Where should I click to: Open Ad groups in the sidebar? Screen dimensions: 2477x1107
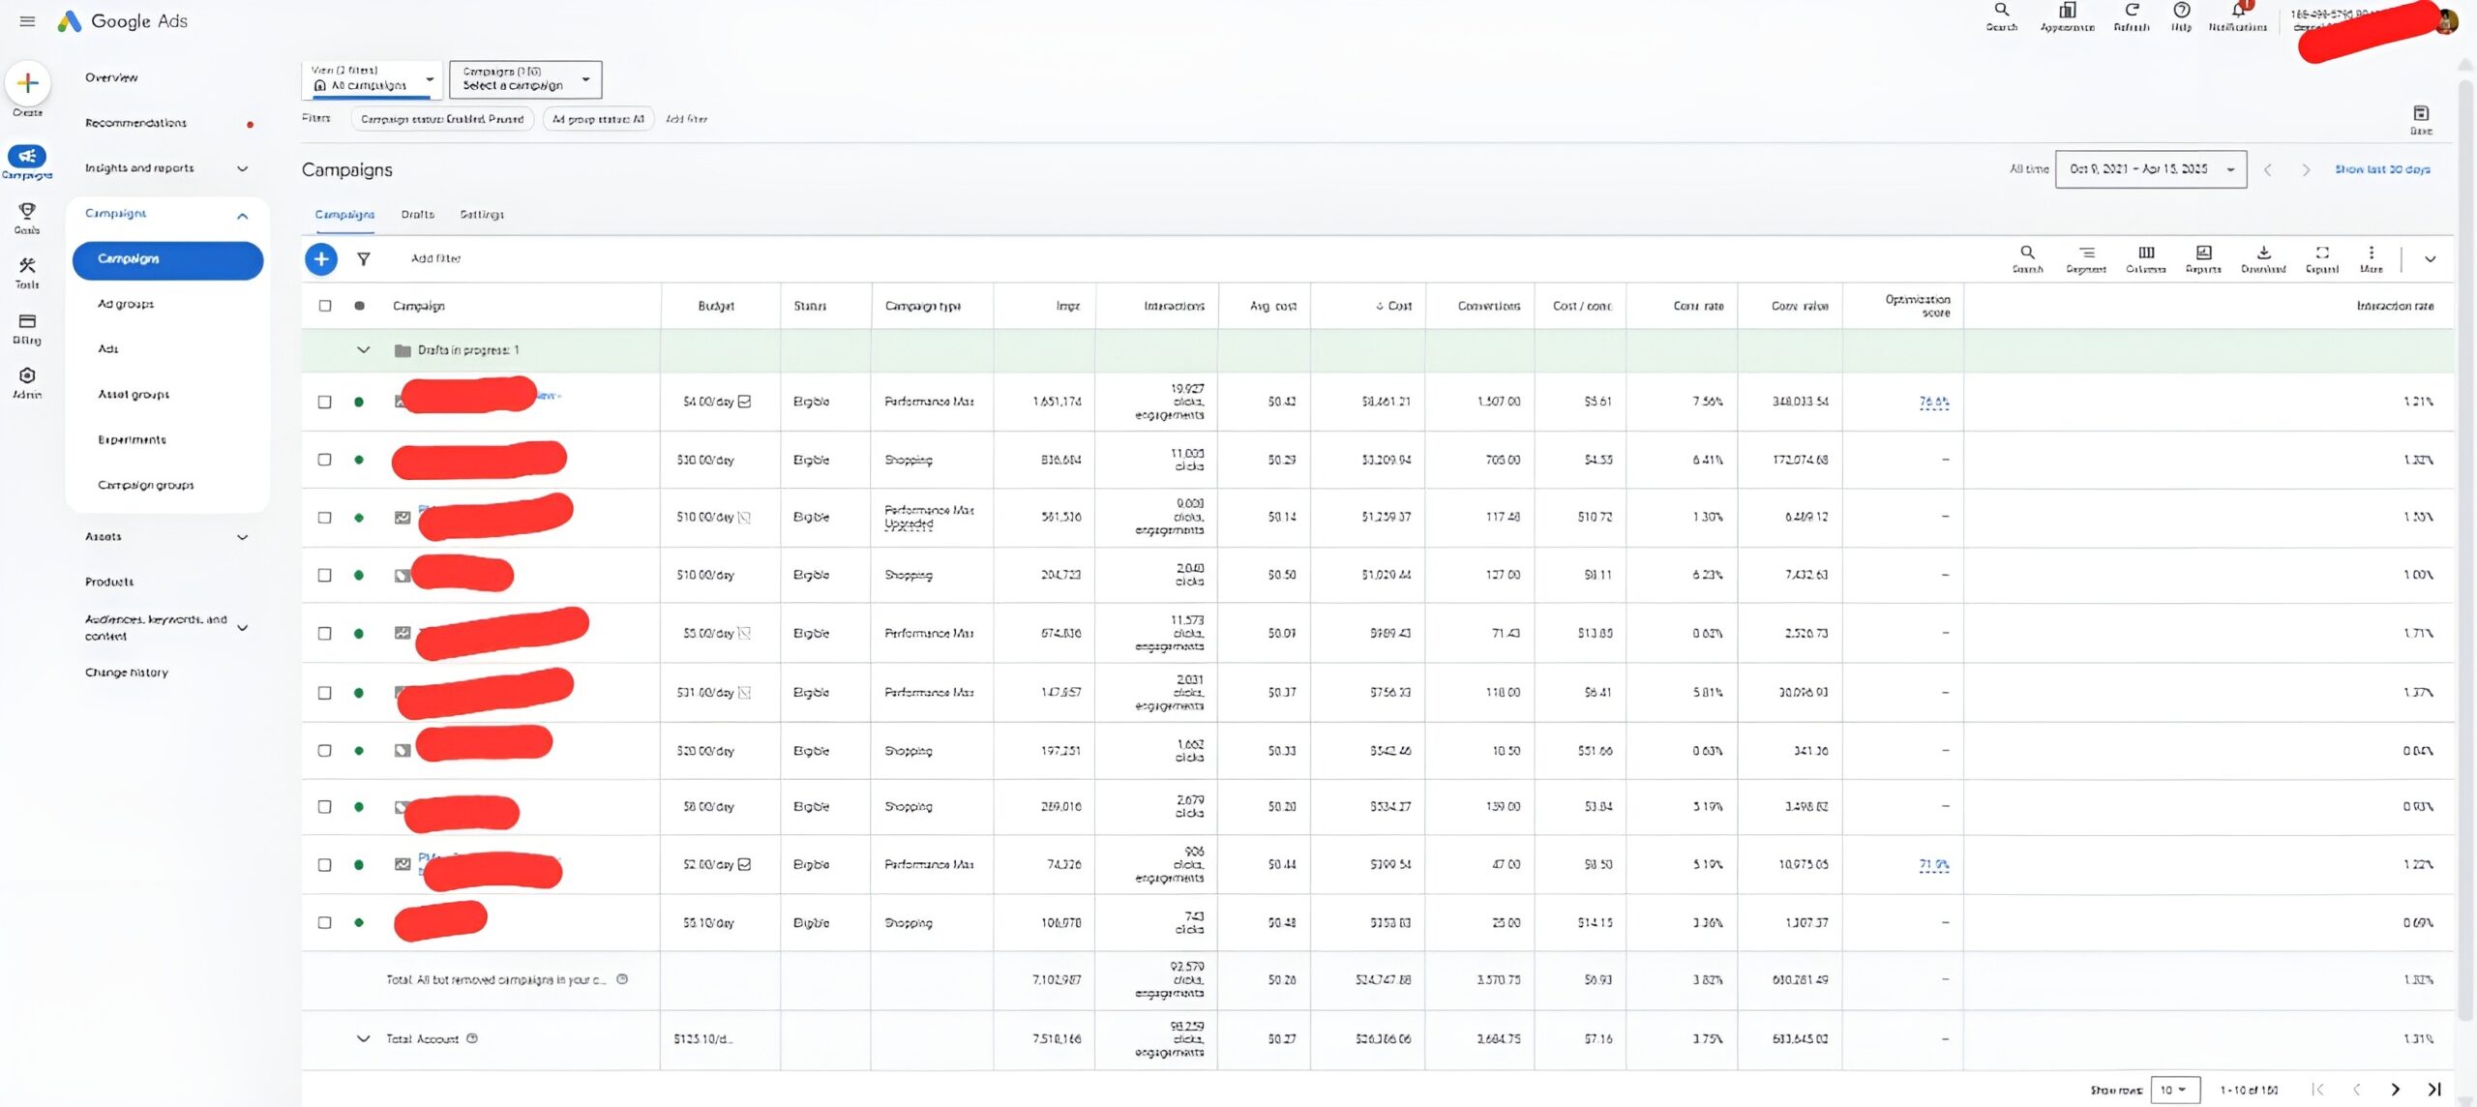[126, 304]
